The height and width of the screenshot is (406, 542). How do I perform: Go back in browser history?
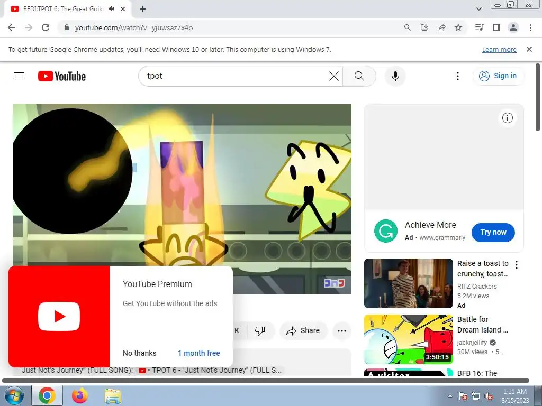click(12, 27)
